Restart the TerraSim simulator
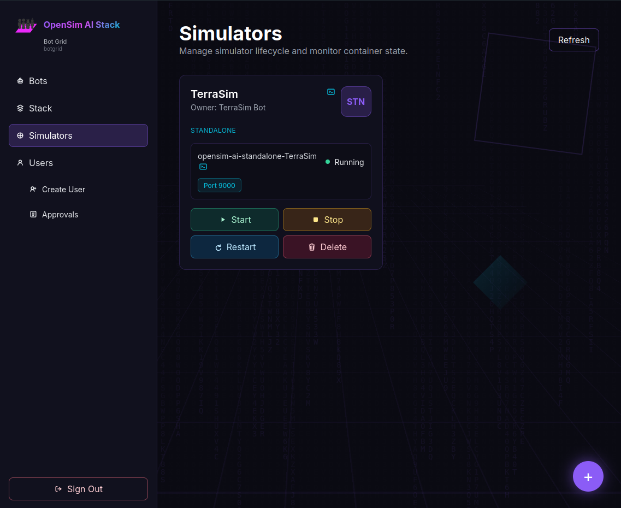Image resolution: width=621 pixels, height=508 pixels. pos(234,247)
